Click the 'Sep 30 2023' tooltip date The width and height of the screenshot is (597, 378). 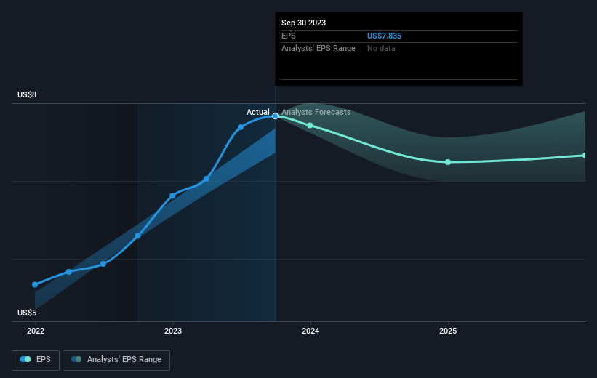click(x=303, y=23)
